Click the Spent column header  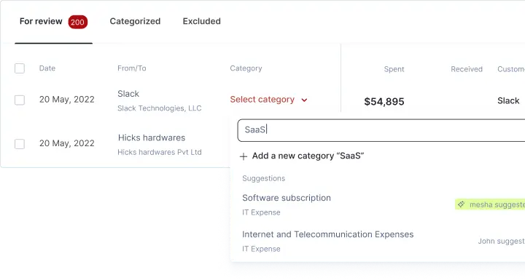point(394,69)
